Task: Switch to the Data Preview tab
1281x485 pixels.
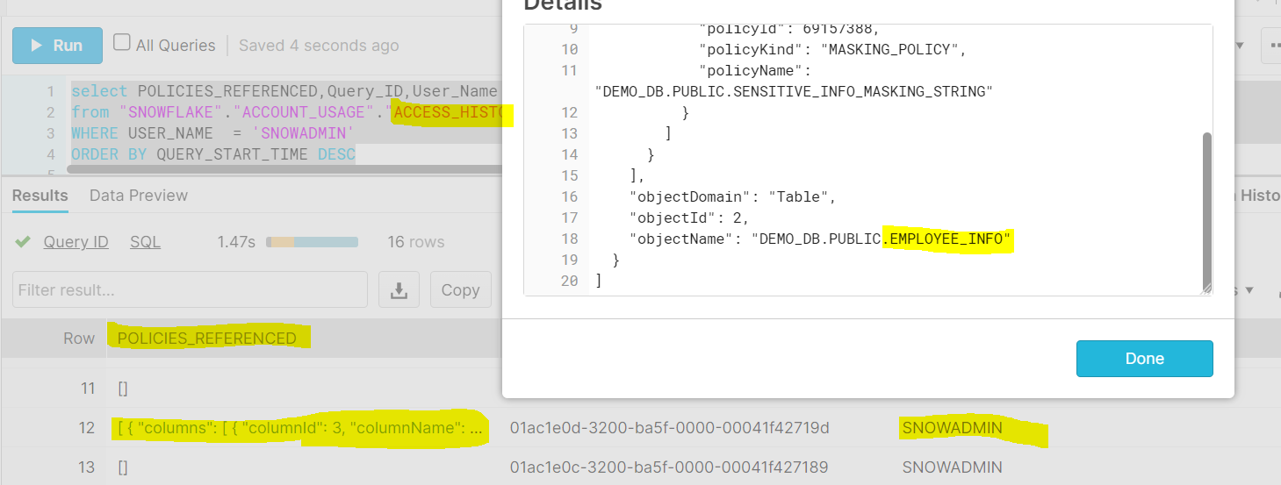Action: click(x=138, y=196)
